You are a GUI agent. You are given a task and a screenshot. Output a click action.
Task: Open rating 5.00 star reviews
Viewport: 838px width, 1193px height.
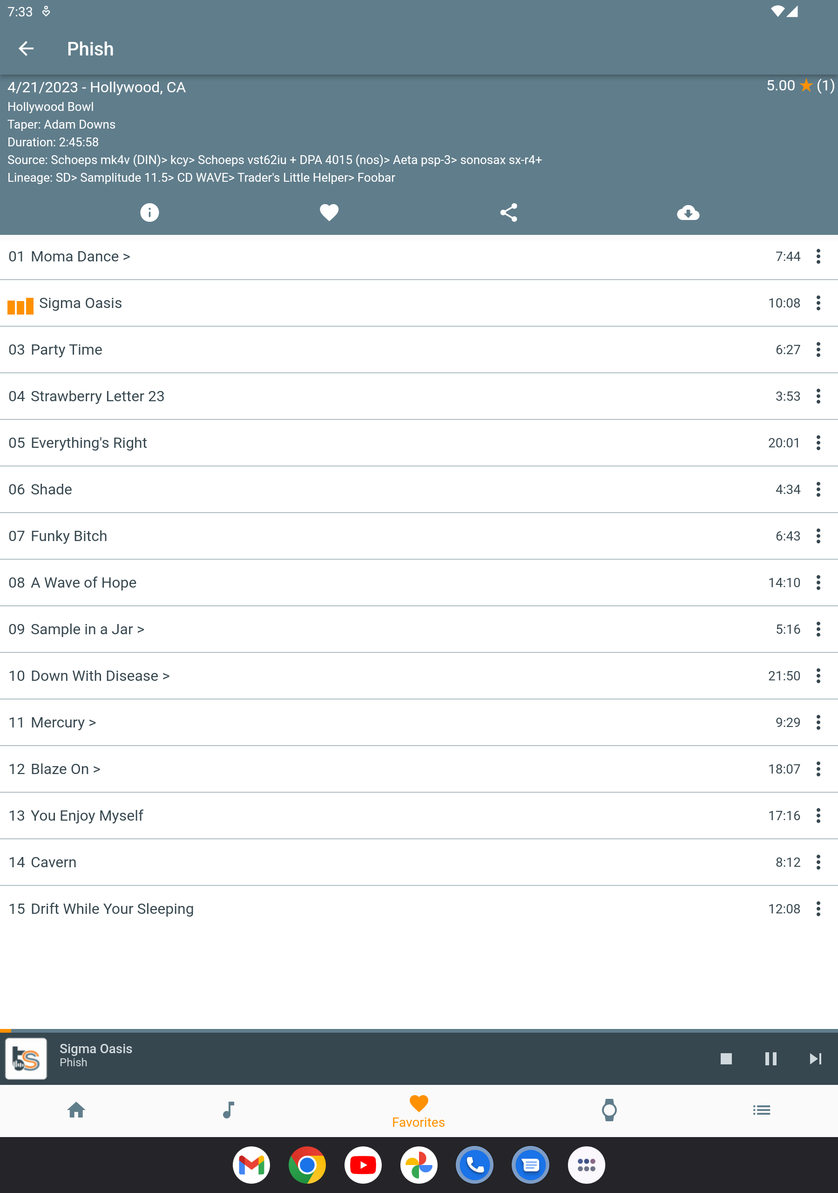(800, 86)
